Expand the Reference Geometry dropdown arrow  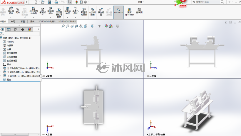(76, 17)
